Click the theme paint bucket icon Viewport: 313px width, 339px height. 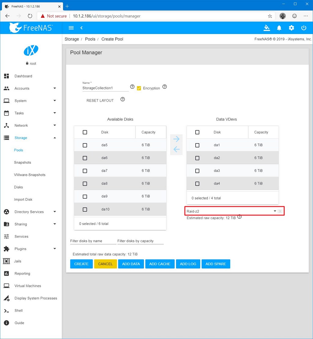pyautogui.click(x=267, y=28)
